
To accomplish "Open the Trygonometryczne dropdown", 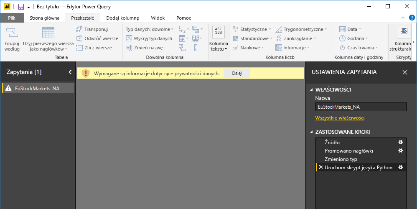I will 301,29.
